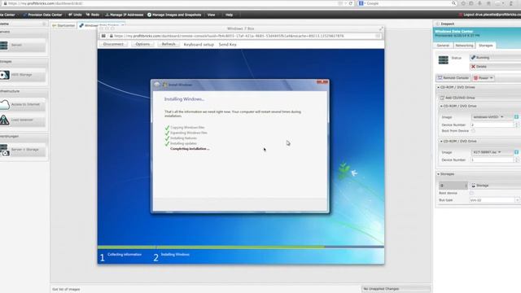The height and width of the screenshot is (293, 521).
Task: Open Manage IP Addresses
Action: tap(125, 15)
